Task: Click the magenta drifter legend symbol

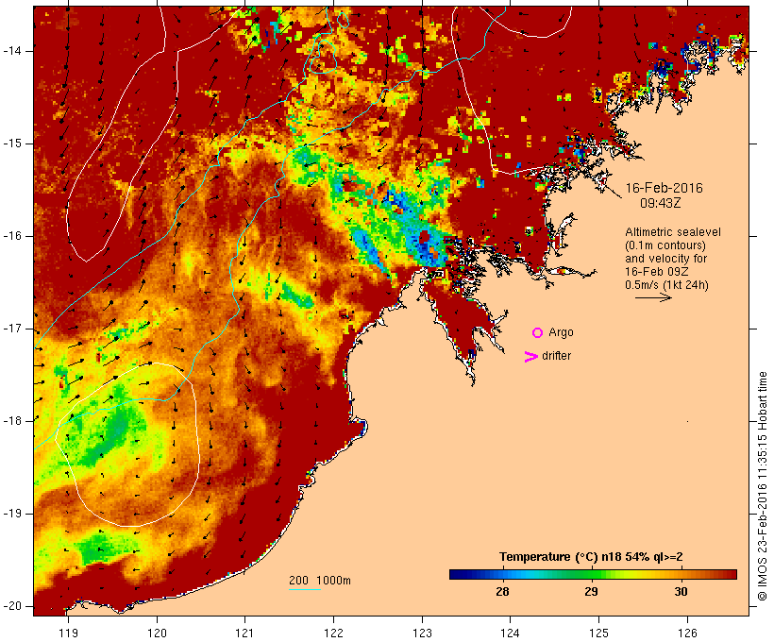Action: point(530,357)
